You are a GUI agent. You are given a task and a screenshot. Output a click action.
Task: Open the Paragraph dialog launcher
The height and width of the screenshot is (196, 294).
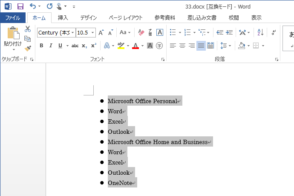pos(277,60)
